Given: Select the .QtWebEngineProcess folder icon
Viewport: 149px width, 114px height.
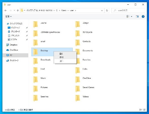Looking at the screenshot, I should [x=35, y=33].
